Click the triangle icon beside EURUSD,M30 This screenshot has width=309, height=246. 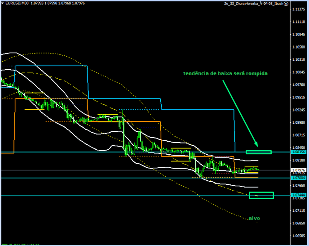click(3, 4)
